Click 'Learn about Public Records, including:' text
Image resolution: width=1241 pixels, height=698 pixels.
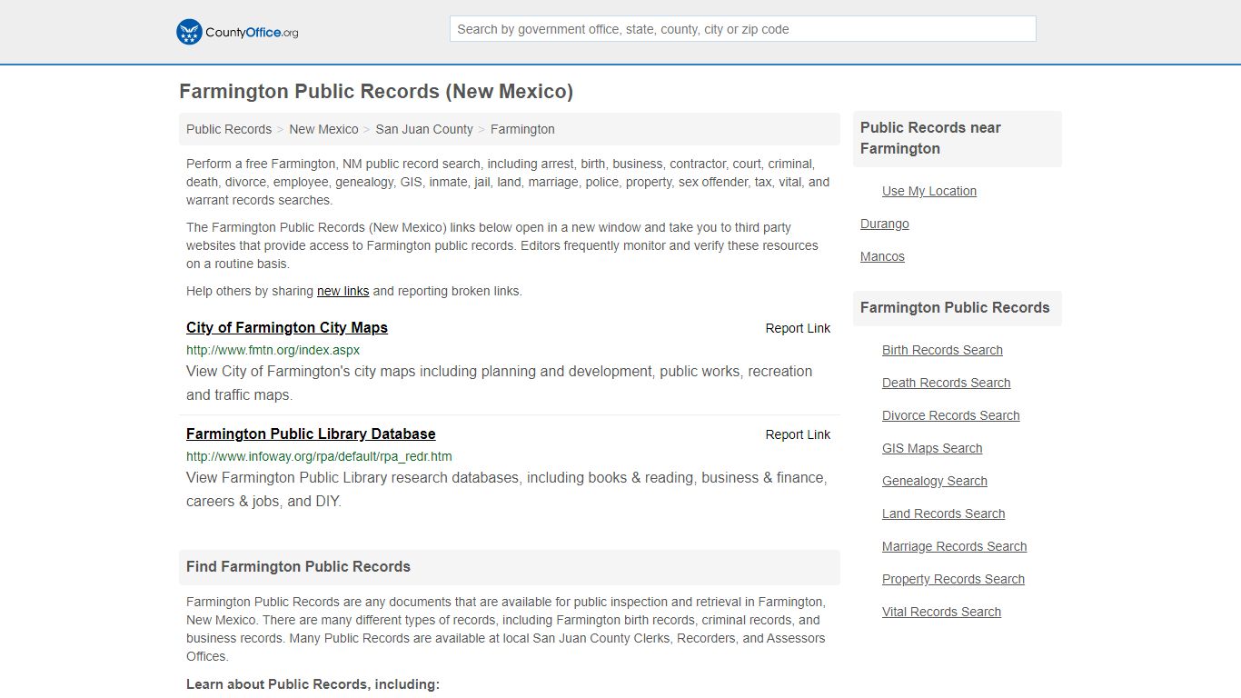(313, 684)
